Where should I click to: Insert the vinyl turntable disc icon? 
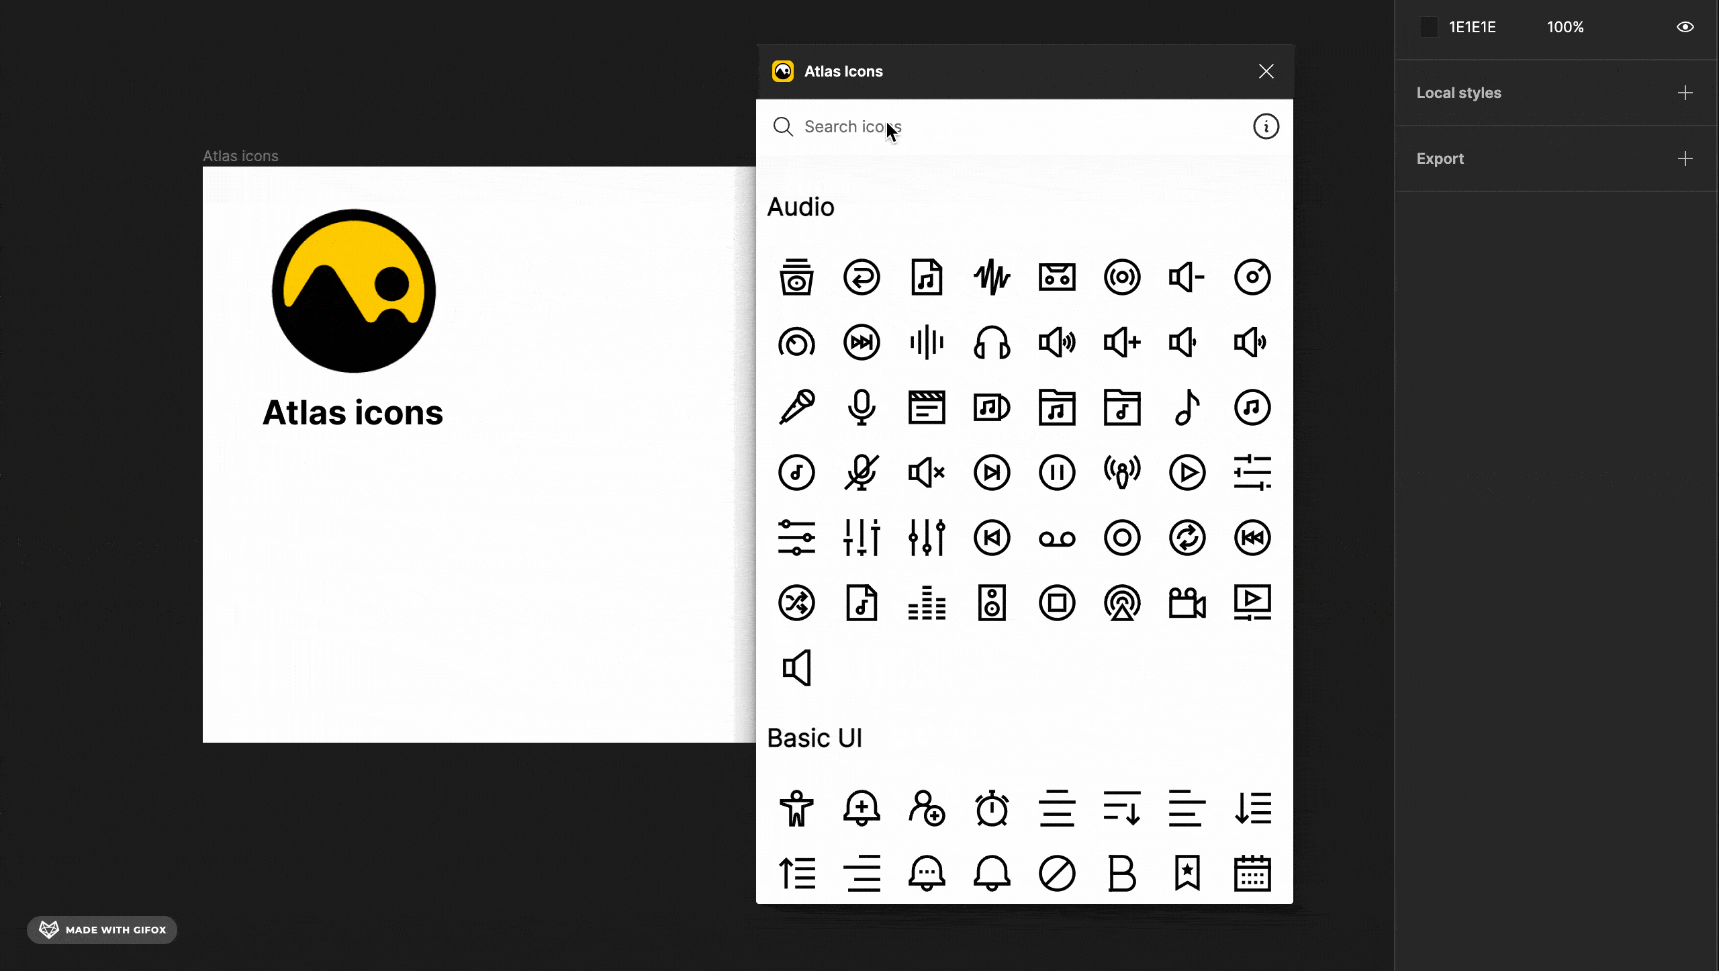point(1252,277)
